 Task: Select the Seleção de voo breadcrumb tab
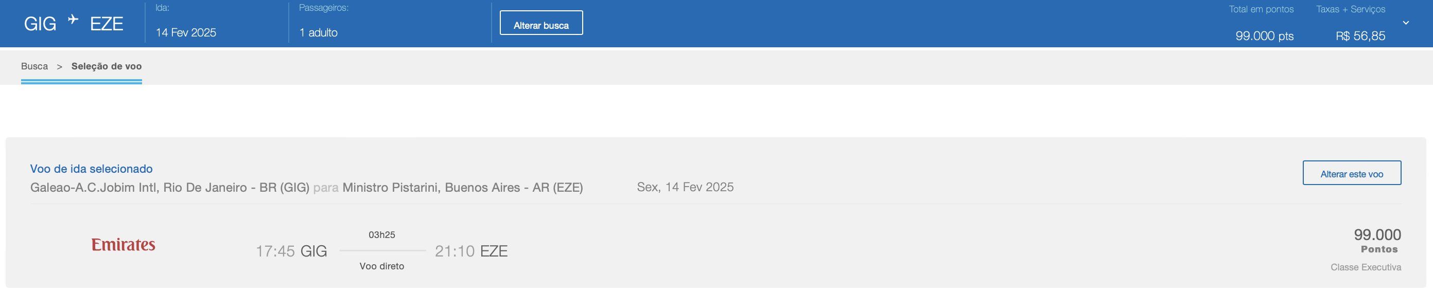(x=106, y=66)
